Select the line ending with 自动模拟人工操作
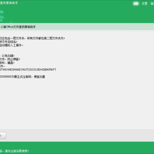The width and height of the screenshot is (154, 154). coord(12,45)
